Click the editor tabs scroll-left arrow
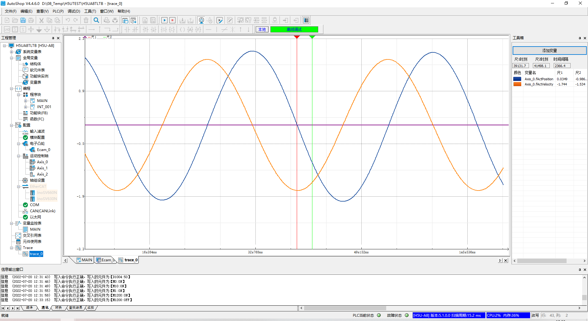The height and width of the screenshot is (321, 588). pos(65,261)
